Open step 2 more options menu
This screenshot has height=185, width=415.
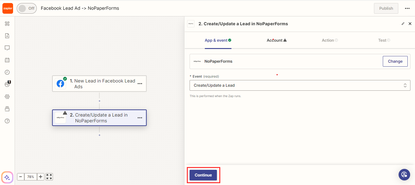pyautogui.click(x=140, y=118)
